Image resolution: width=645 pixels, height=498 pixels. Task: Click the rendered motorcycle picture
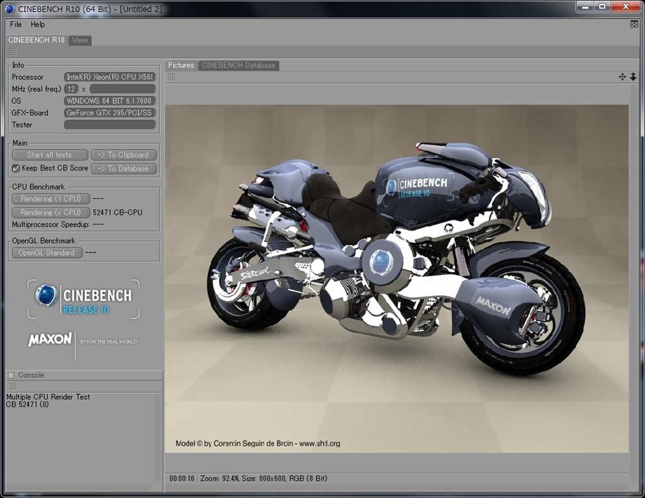click(x=397, y=279)
